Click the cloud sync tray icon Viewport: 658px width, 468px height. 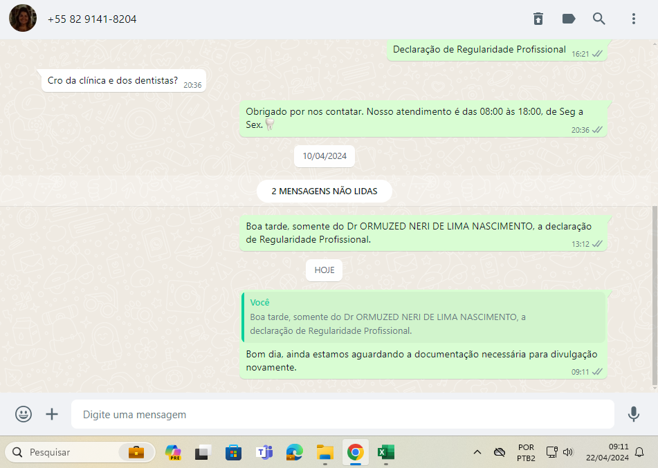click(x=500, y=452)
